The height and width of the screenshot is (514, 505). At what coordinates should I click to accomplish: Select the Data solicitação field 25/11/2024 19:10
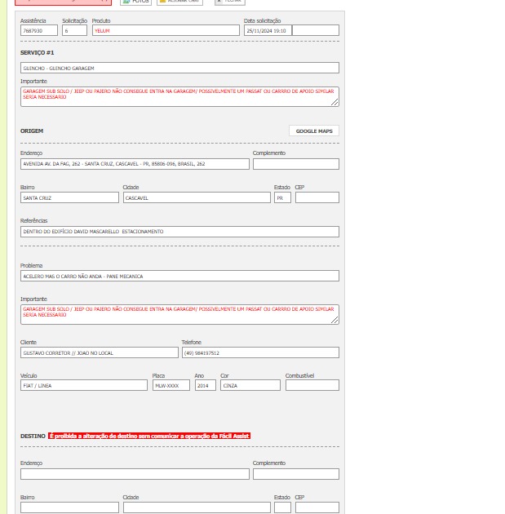coord(268,30)
